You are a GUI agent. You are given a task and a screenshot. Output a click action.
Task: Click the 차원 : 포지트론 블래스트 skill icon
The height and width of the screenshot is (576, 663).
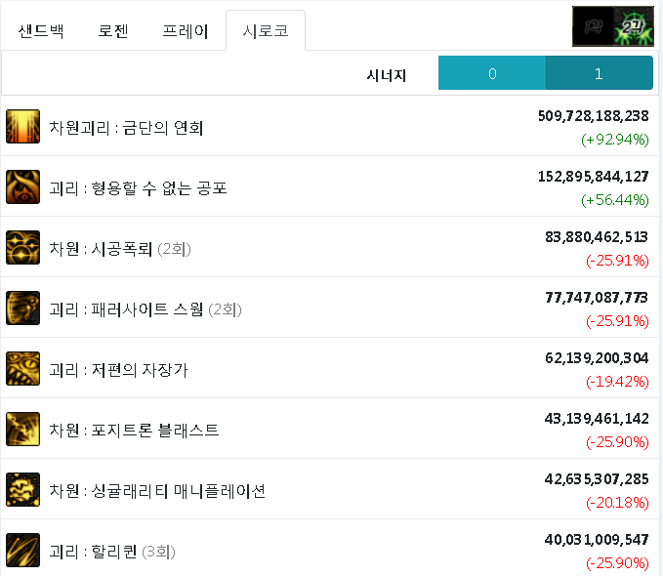click(22, 430)
